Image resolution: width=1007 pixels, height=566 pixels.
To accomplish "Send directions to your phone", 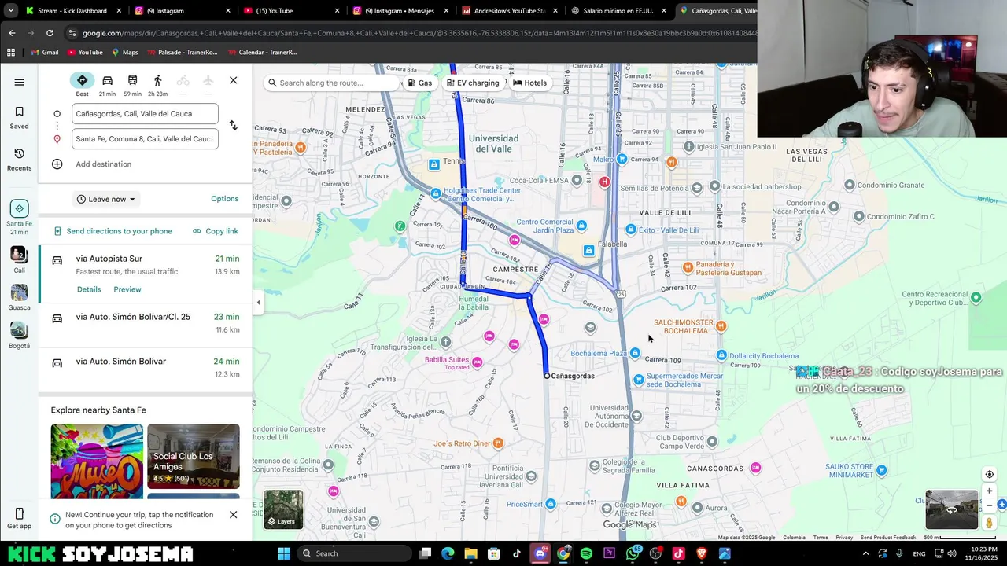I will (x=113, y=231).
